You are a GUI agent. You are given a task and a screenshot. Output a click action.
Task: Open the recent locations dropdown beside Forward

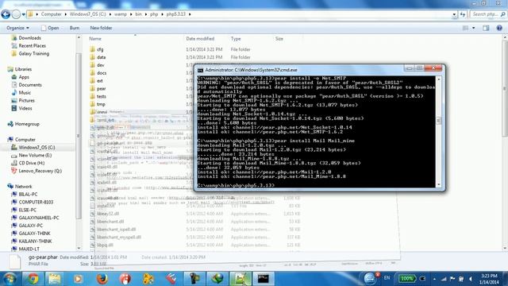pos(23,14)
